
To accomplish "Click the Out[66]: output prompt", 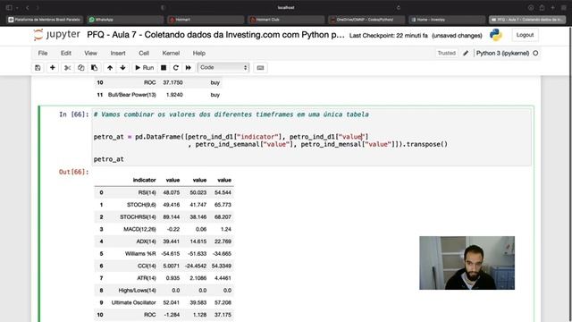I will (73, 172).
